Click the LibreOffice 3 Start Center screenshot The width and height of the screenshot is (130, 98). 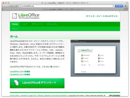click(x=95, y=58)
